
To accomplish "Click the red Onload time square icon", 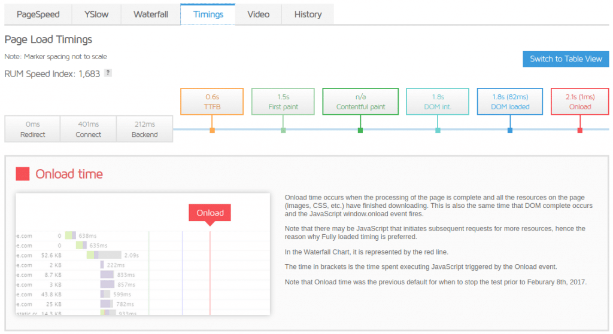I will [23, 174].
